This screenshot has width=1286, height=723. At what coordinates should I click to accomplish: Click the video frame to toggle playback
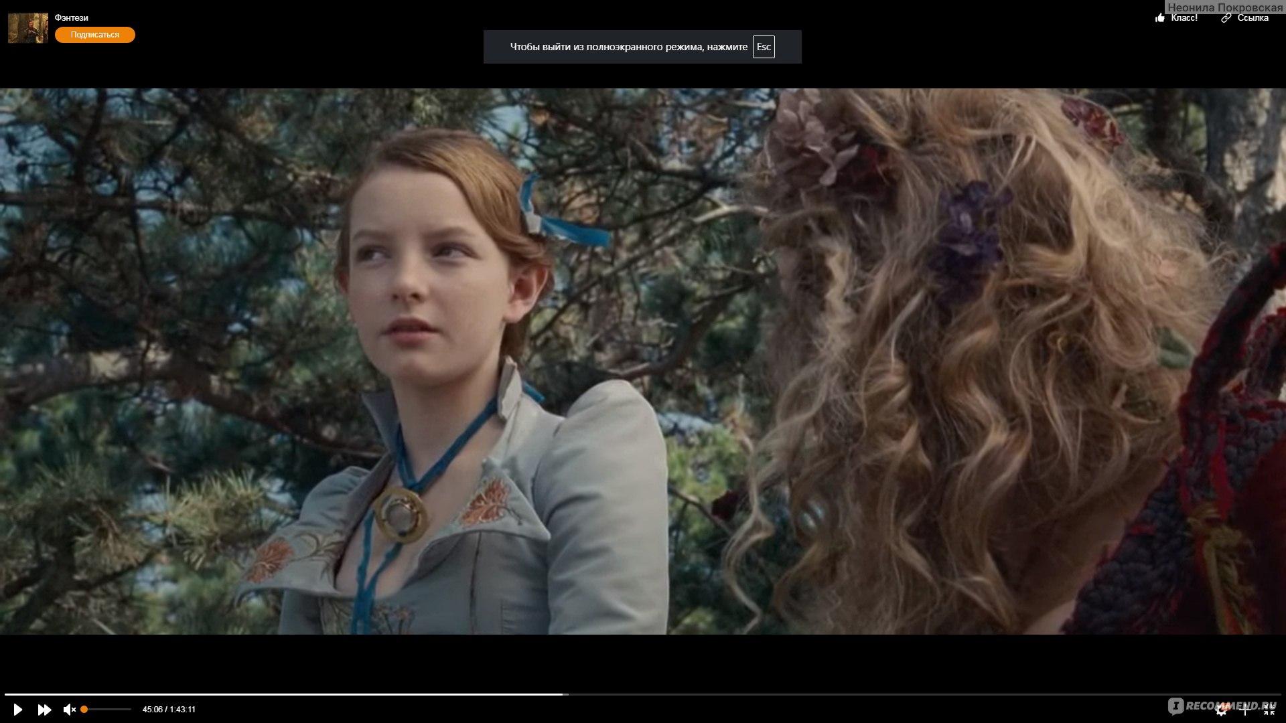click(643, 361)
